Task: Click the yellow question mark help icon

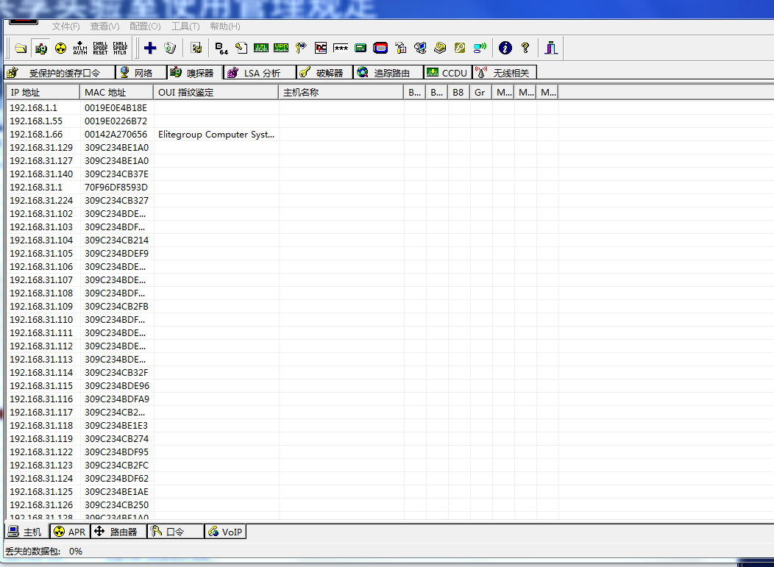Action: point(525,49)
